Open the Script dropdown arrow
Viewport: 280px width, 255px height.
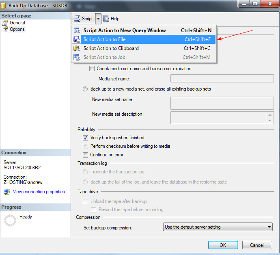(98, 19)
